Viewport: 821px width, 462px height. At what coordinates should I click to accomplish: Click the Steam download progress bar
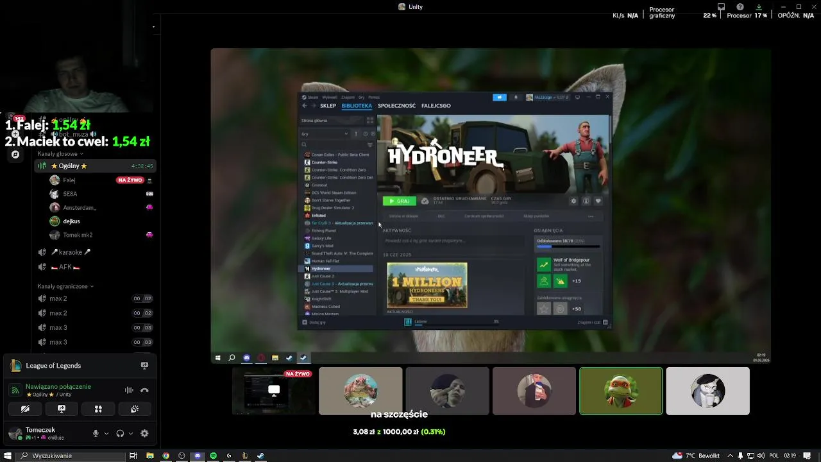[x=457, y=323]
